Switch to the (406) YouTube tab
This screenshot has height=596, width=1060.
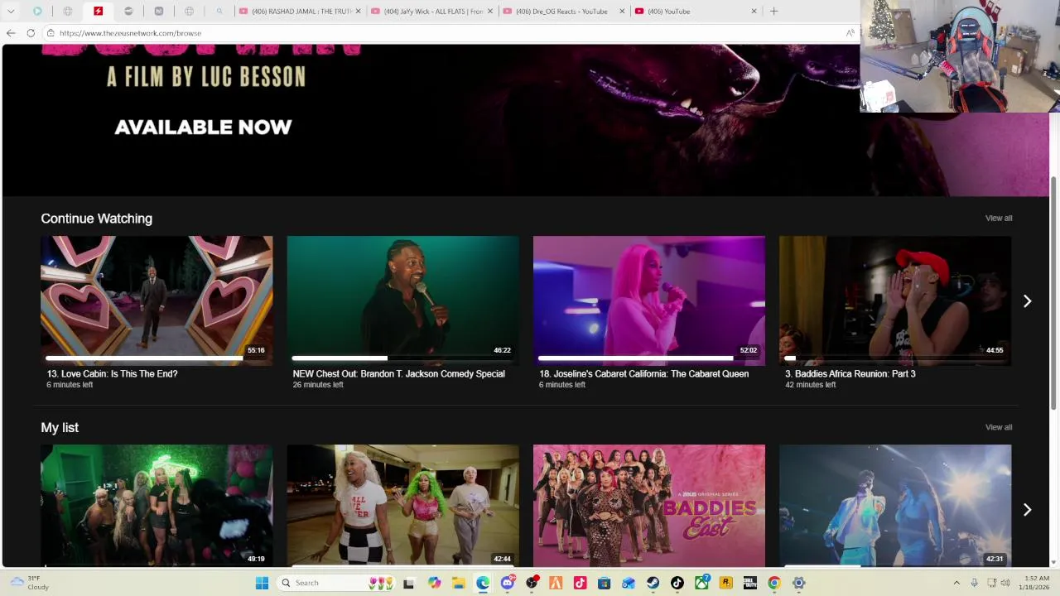pos(696,12)
